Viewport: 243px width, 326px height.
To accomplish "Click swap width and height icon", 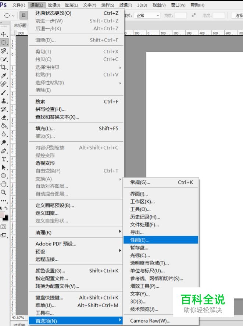I will pos(194,15).
